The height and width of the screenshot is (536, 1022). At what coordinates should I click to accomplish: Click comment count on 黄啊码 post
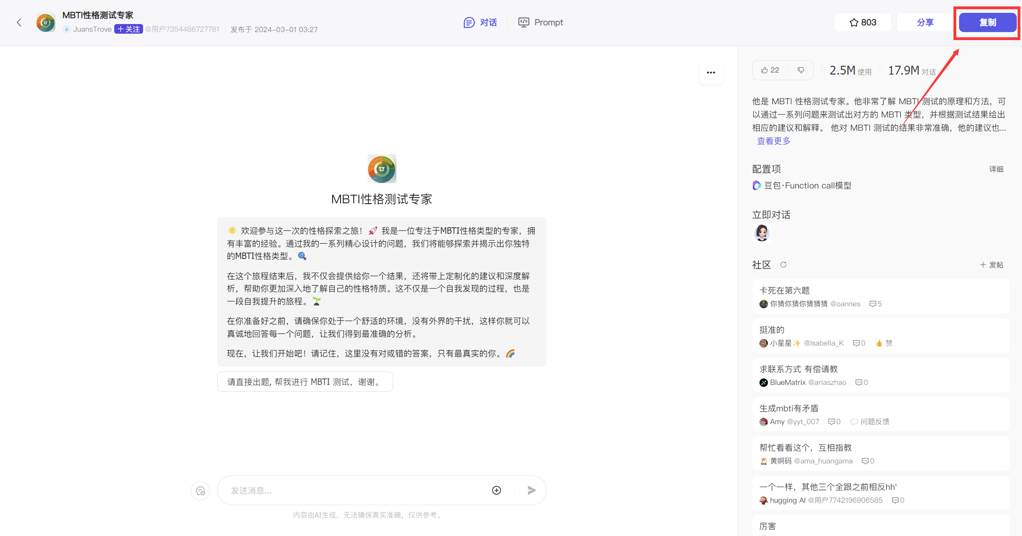tap(868, 461)
